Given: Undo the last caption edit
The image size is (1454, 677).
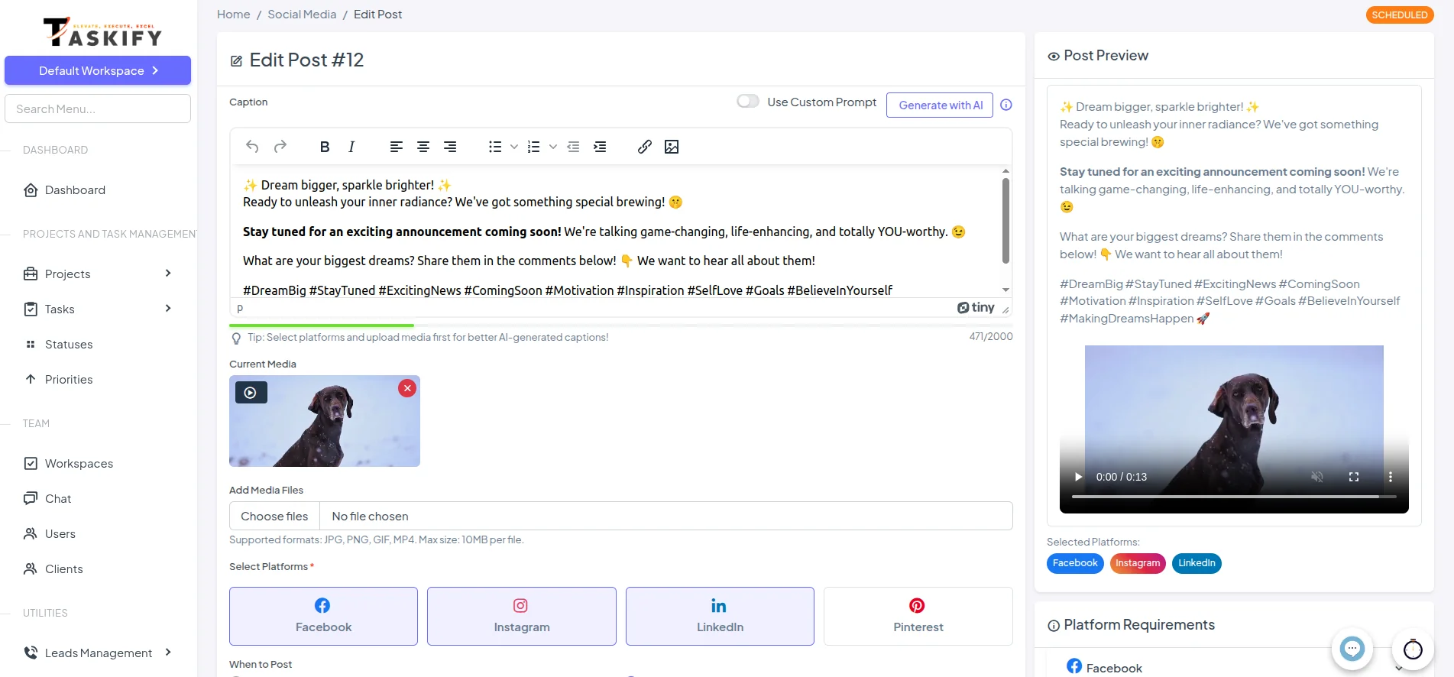Looking at the screenshot, I should (x=252, y=147).
